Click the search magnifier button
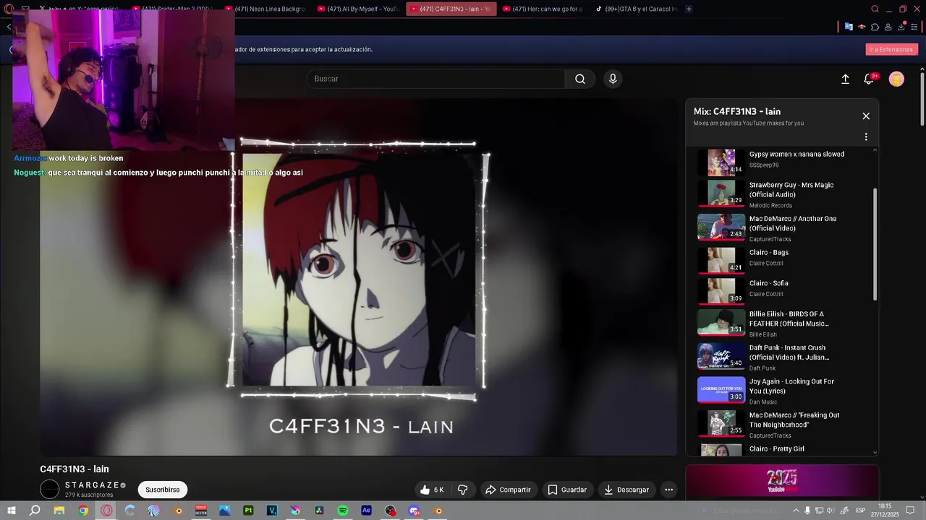This screenshot has width=926, height=520. [579, 79]
